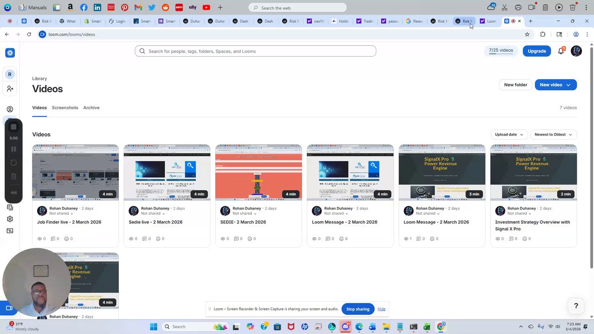Open Gmail bookmark icon

coord(138,7)
